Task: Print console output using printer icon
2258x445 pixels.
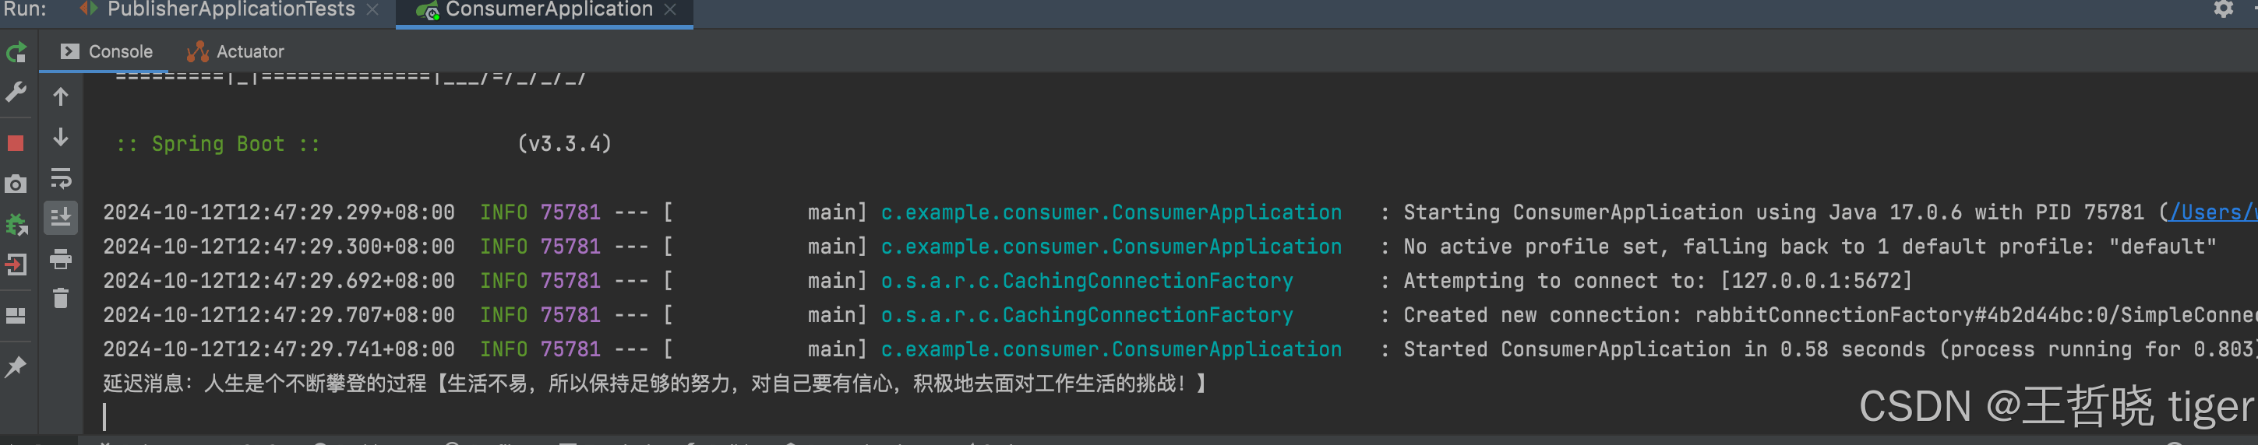Action: click(61, 259)
